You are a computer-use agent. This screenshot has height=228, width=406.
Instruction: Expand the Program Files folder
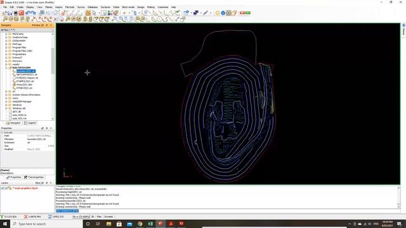pos(6,47)
